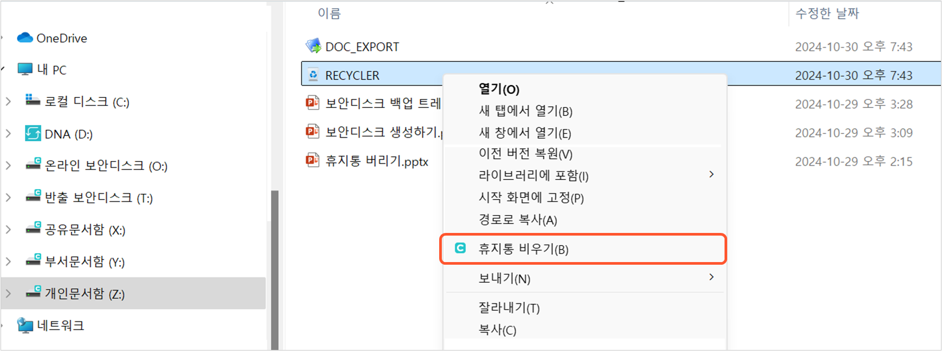
Task: Click the OneDrive cloud icon
Action: point(25,38)
